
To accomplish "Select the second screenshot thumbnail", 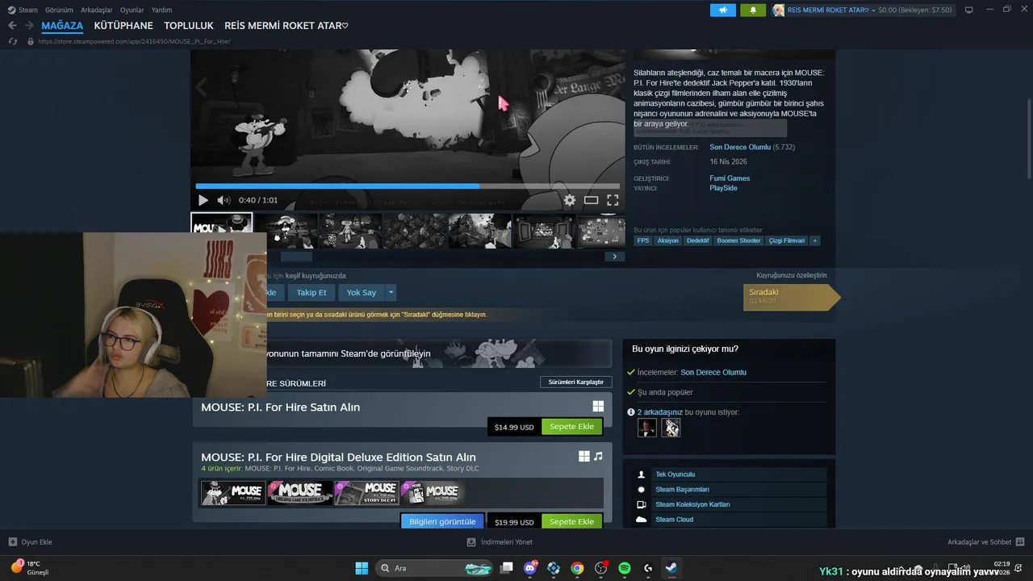I will (286, 230).
